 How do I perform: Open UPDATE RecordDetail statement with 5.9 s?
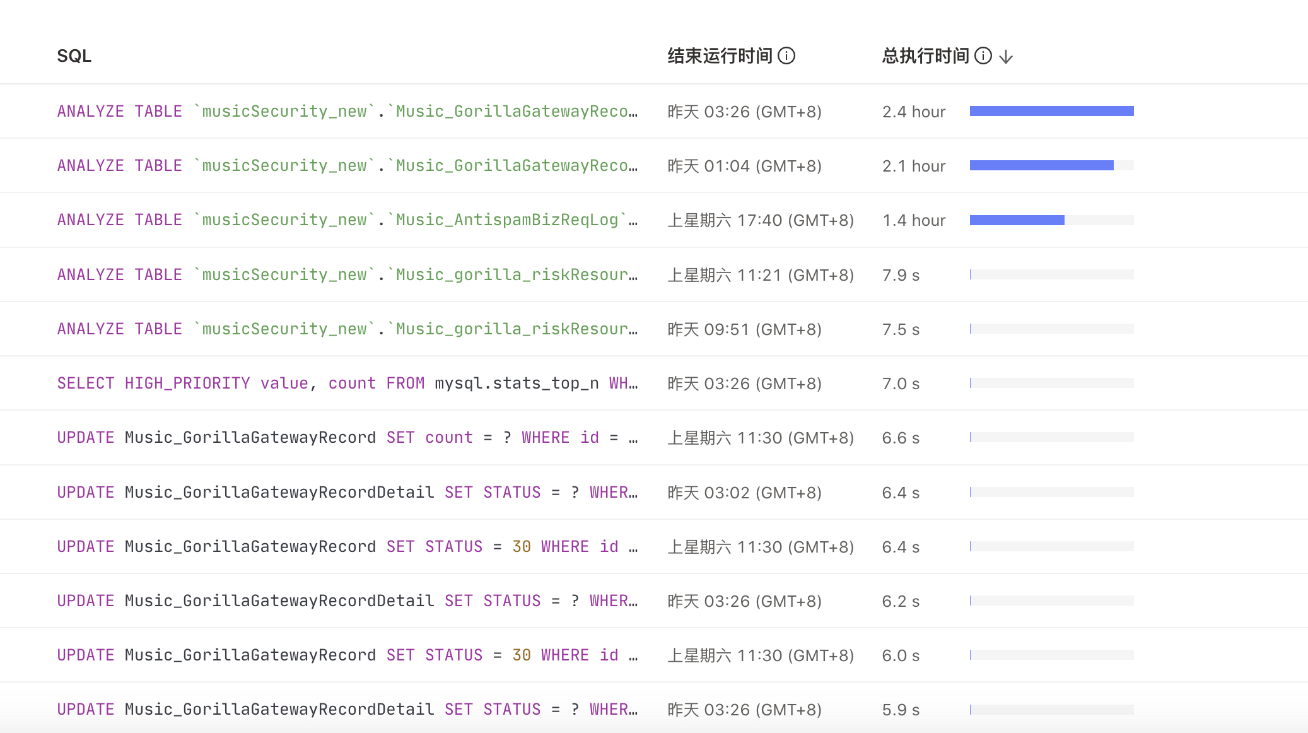coord(347,710)
